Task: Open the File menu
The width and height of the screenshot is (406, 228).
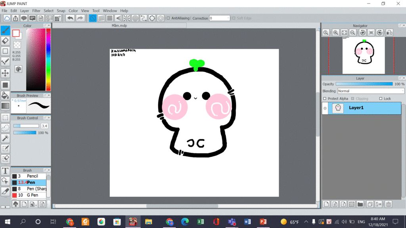Action: coord(4,11)
